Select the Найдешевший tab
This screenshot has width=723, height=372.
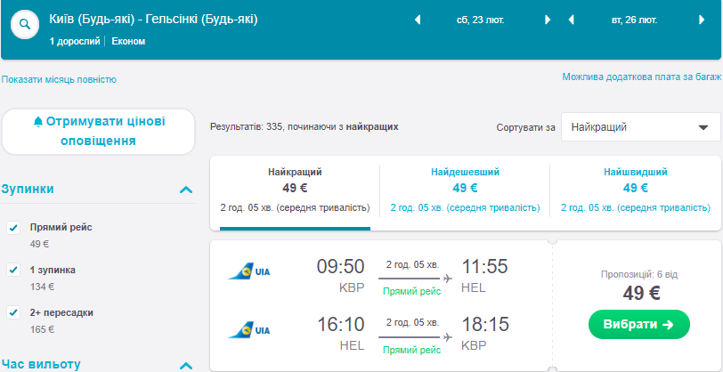pyautogui.click(x=465, y=189)
